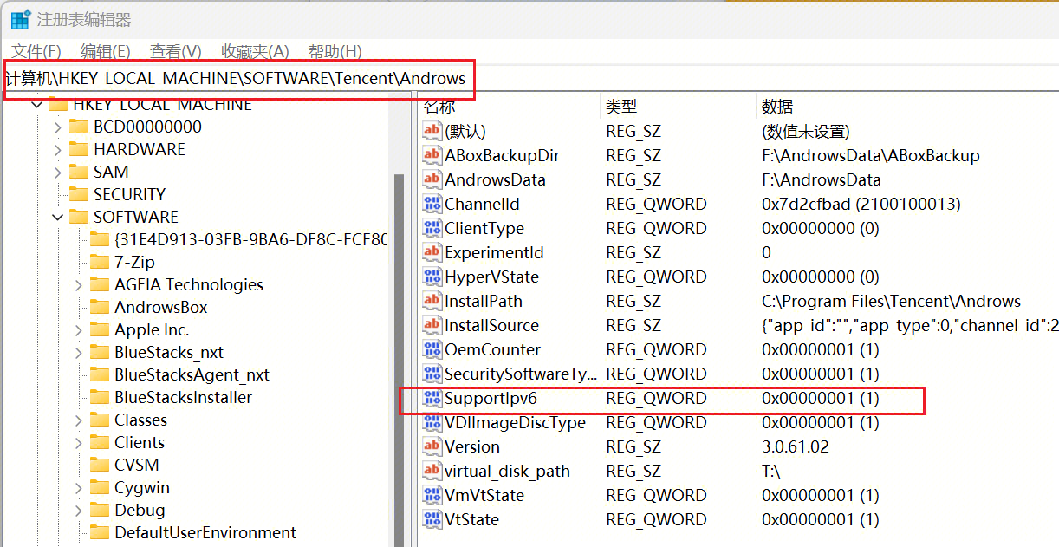Select the CVSM key
The image size is (1059, 547).
pos(137,465)
